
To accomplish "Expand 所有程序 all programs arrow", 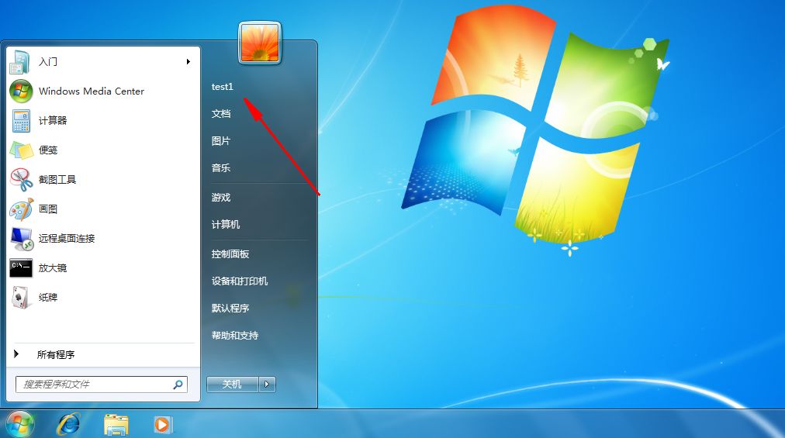I will coord(16,354).
